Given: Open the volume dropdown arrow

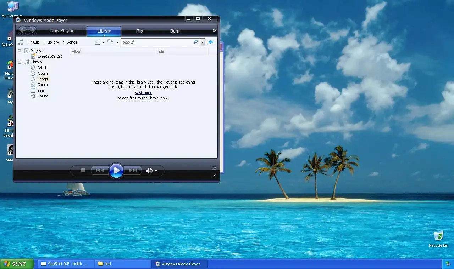Looking at the screenshot, I should (156, 171).
